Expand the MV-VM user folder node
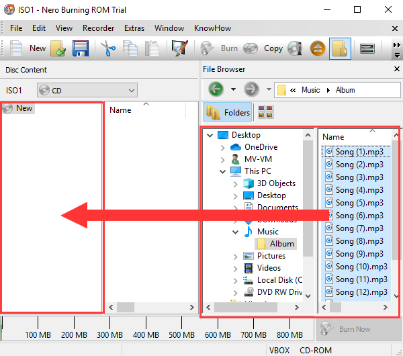Image resolution: width=403 pixels, height=356 pixels. 222,160
